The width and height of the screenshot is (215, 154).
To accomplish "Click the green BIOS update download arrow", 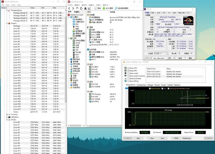I will tap(104, 8).
